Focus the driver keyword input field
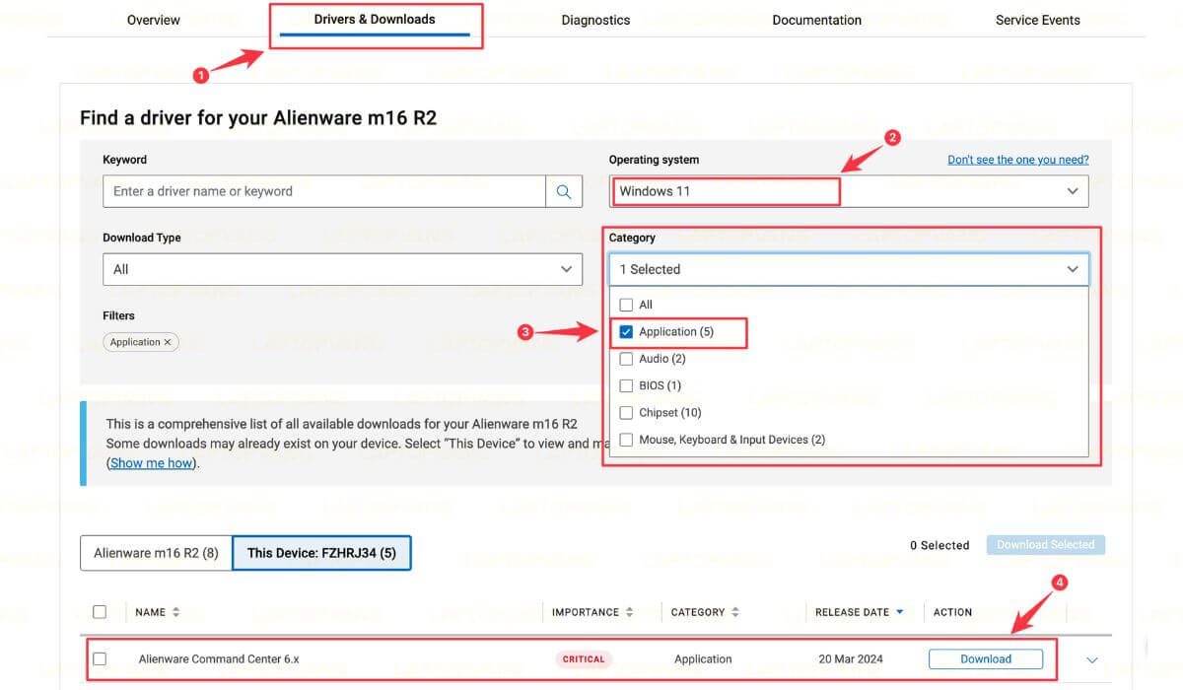The image size is (1183, 690). [324, 191]
